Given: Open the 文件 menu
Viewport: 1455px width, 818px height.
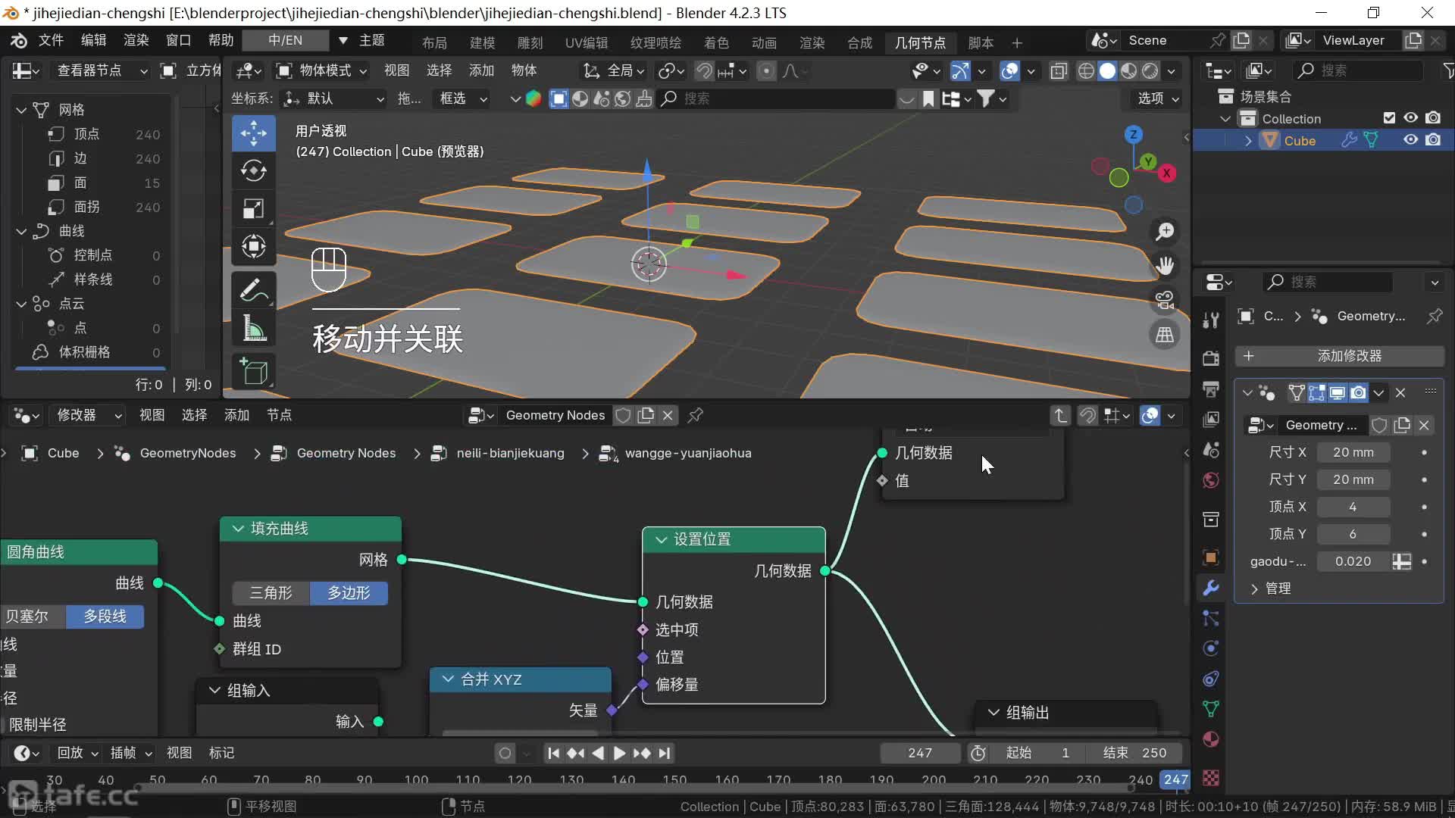Looking at the screenshot, I should (51, 40).
